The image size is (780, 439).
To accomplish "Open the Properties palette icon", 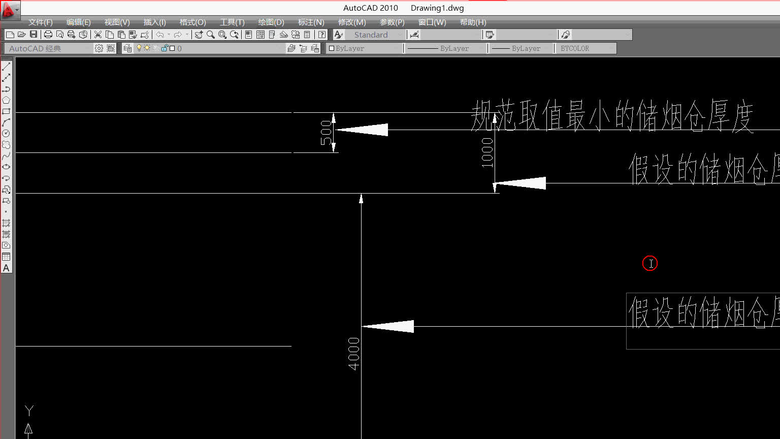I will pyautogui.click(x=248, y=35).
